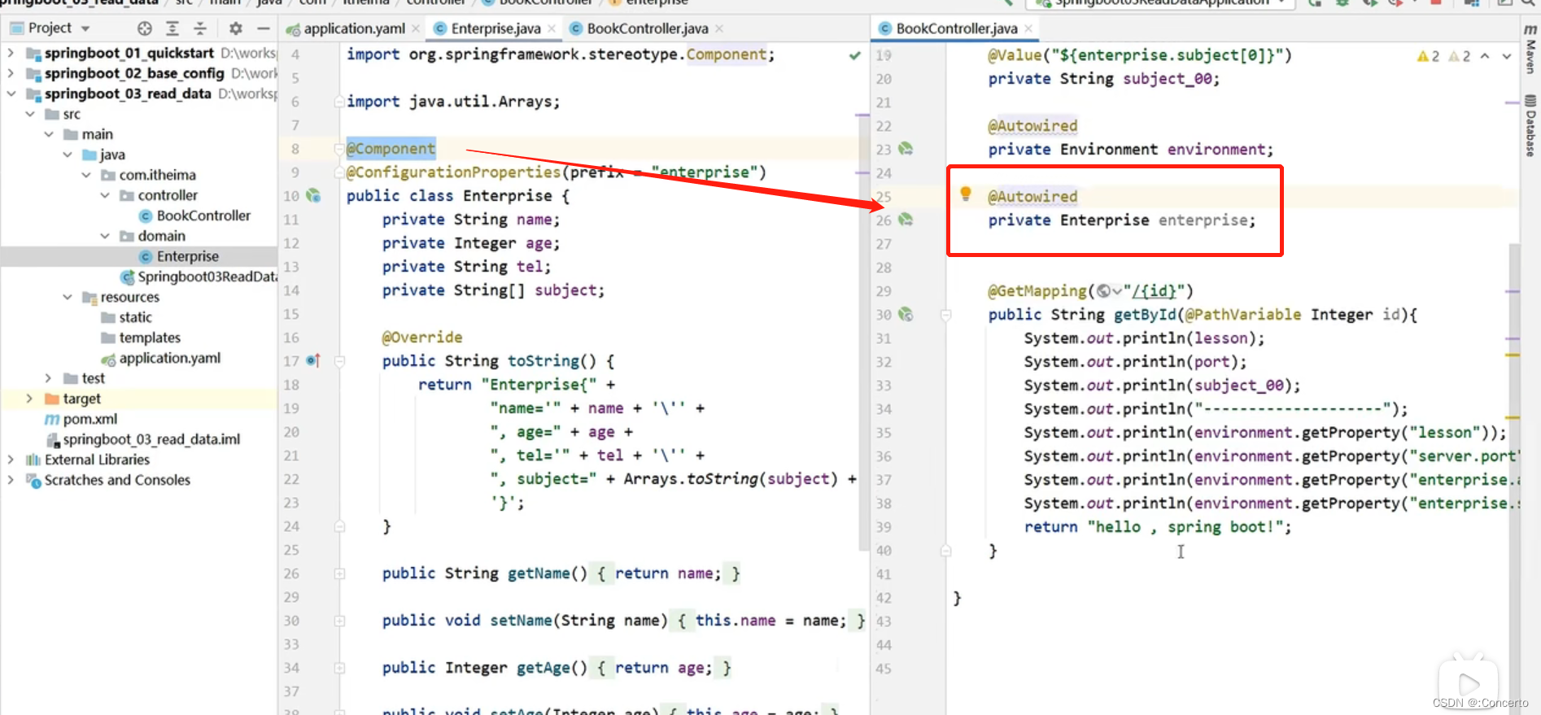This screenshot has height=715, width=1541.
Task: Click Scratches and Consoles node
Action: [117, 480]
